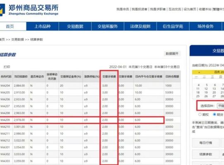Click the 每日行情 button

pyautogui.click(x=206, y=143)
